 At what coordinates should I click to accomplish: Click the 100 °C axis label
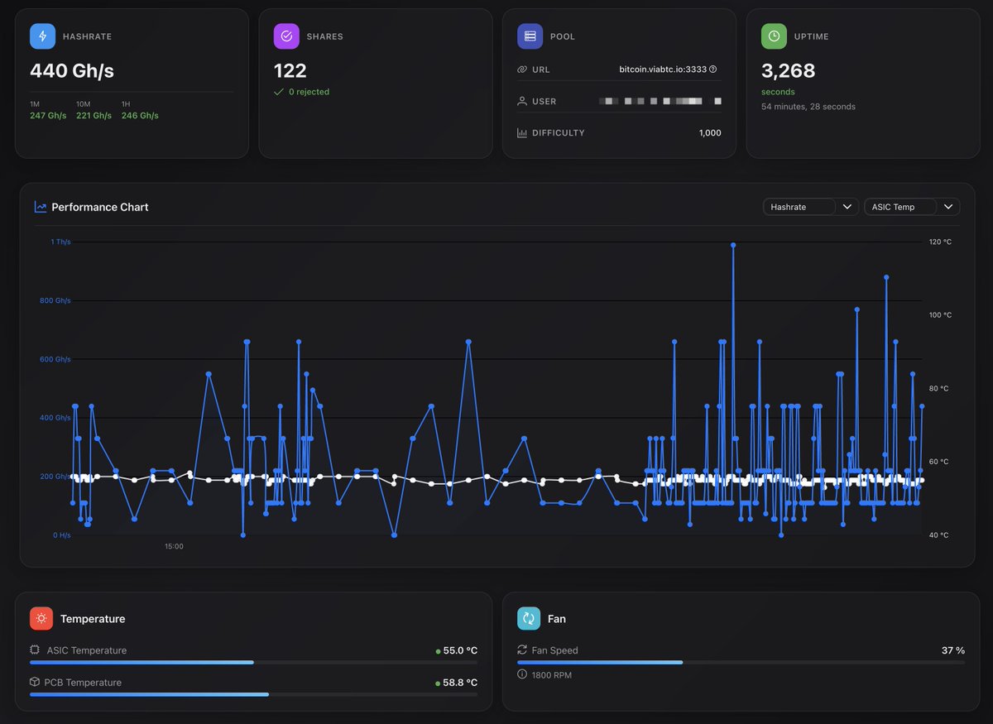941,315
